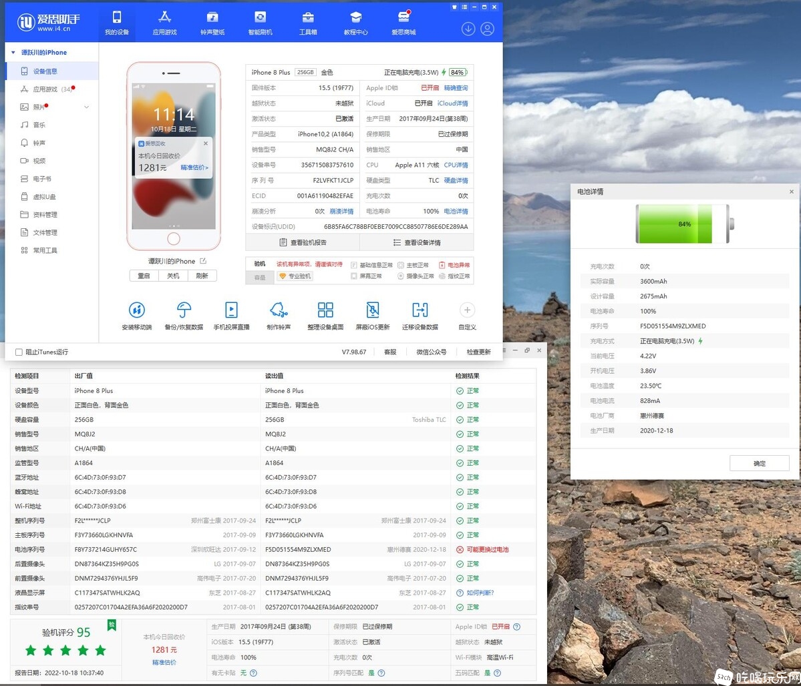Launch the 手机投屏直播 tool
Viewport: 801px width, 686px height.
[231, 316]
